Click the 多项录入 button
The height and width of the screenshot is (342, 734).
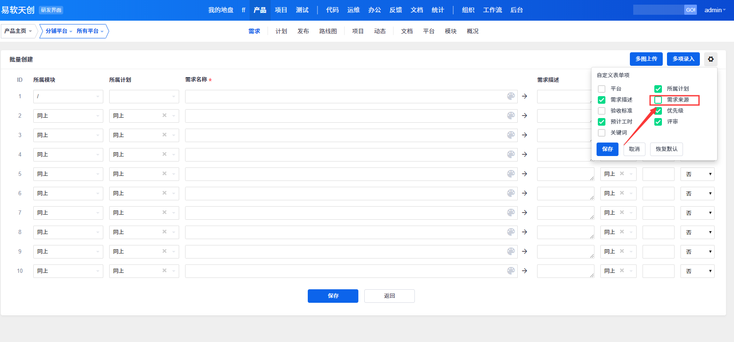(683, 59)
